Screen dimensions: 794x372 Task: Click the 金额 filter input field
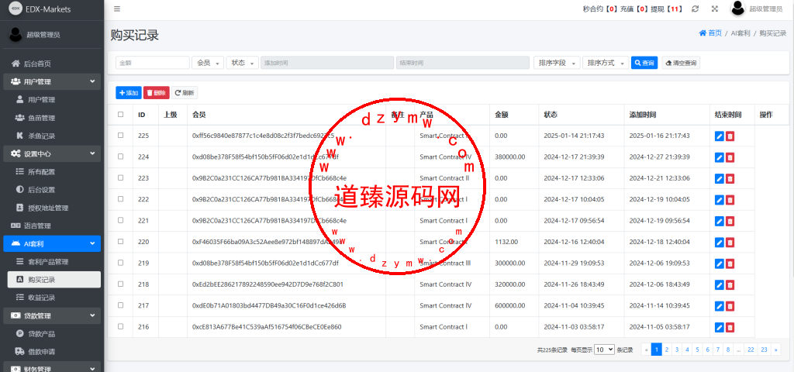(x=153, y=63)
